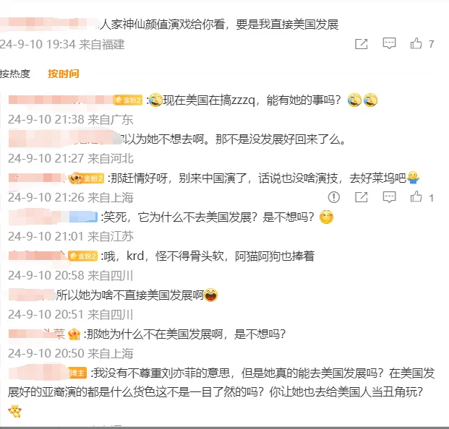Click the comment text about zzzq
This screenshot has width=449, height=429.
click(252, 100)
